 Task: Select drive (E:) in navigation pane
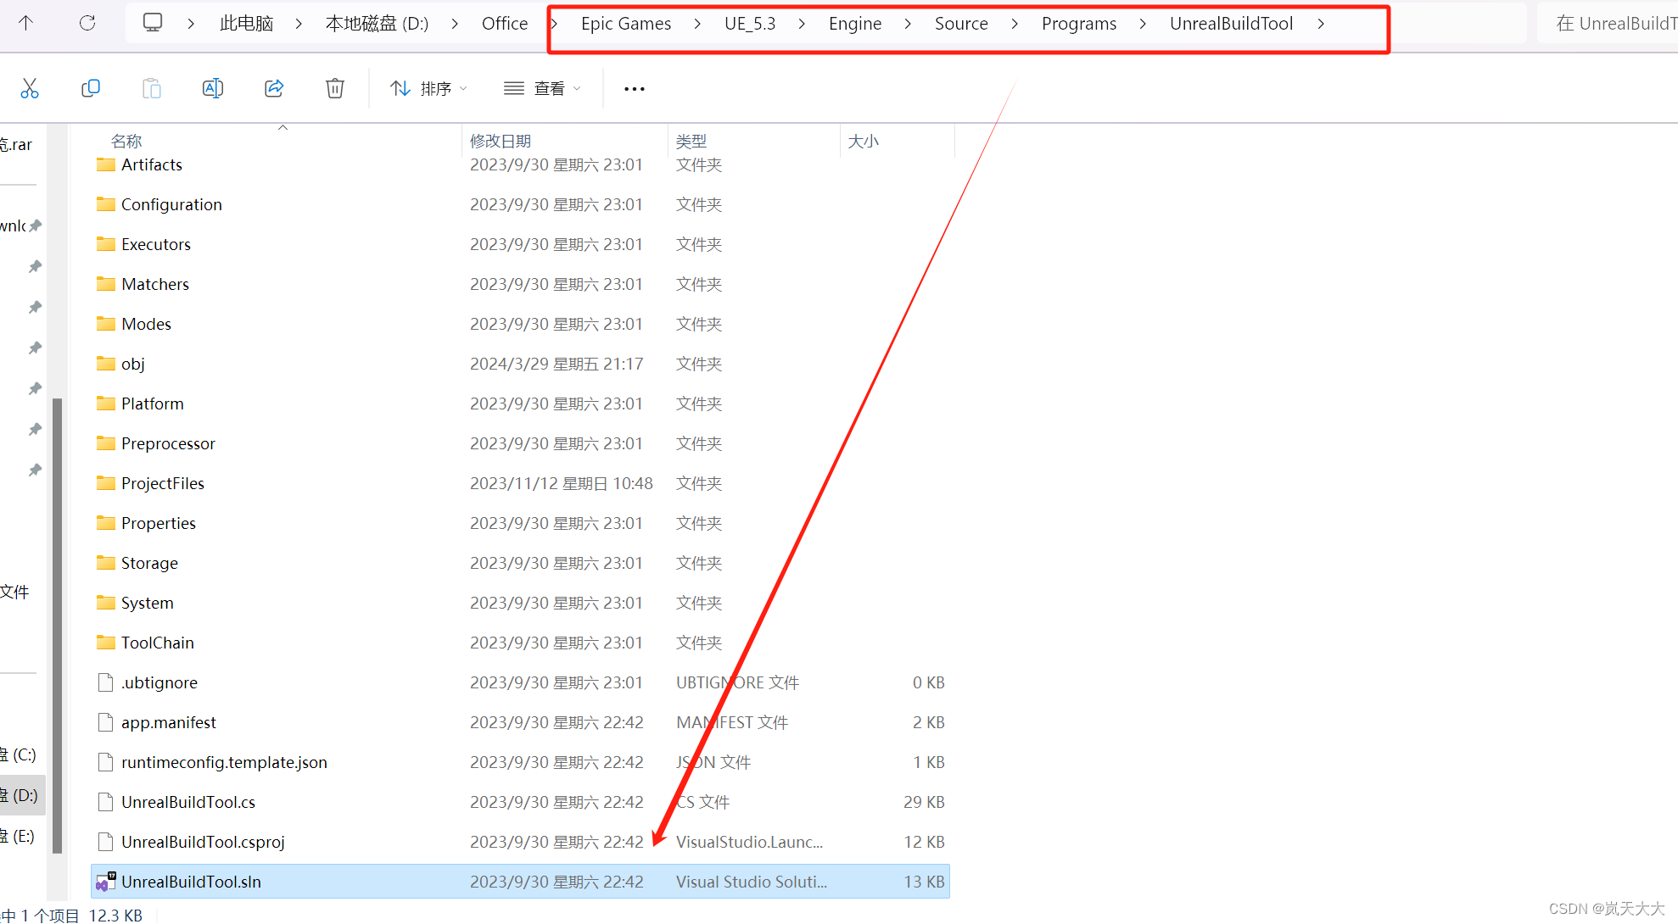pos(20,836)
